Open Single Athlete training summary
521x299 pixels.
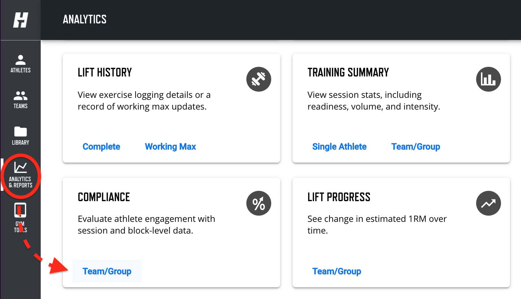(x=340, y=147)
